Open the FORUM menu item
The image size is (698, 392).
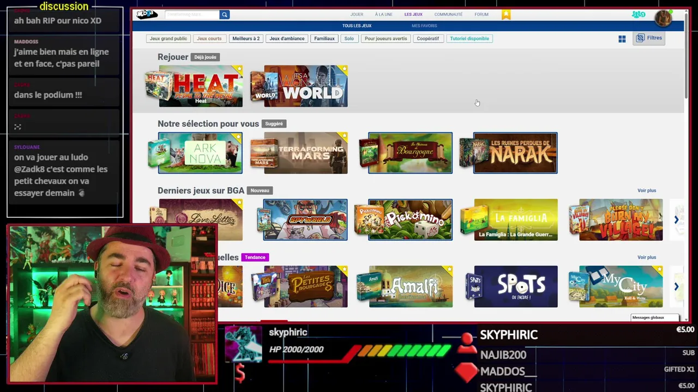(482, 15)
